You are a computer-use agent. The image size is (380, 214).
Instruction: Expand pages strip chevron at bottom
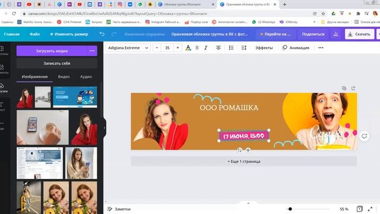pyautogui.click(x=248, y=203)
